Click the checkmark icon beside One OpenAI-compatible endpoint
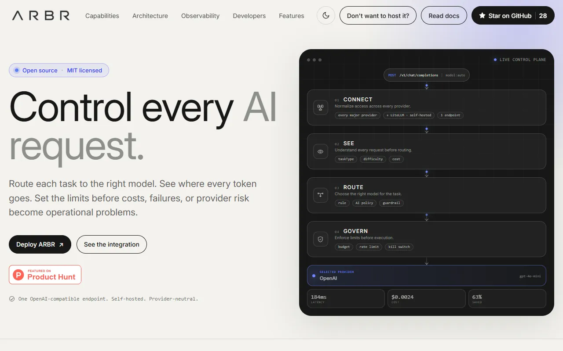 tap(12, 299)
